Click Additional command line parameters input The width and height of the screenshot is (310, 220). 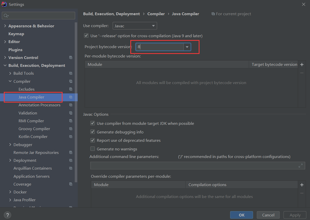pos(198,166)
